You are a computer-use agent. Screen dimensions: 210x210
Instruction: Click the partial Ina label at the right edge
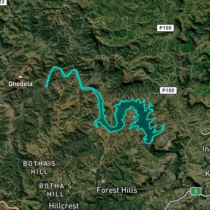coord(206,149)
